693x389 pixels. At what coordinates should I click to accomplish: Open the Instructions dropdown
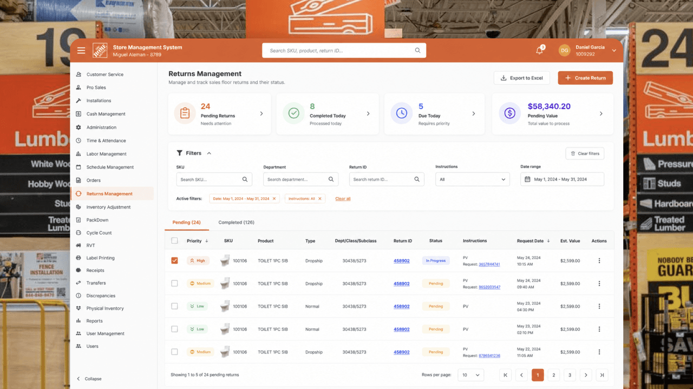[x=472, y=179]
